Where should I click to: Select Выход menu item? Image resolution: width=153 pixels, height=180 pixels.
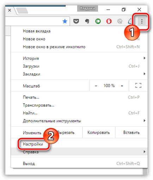tap(79, 163)
